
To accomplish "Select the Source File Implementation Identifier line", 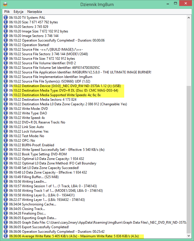I will (x=51, y=77).
